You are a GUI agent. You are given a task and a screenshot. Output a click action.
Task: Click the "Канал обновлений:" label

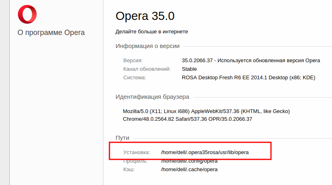[146, 69]
